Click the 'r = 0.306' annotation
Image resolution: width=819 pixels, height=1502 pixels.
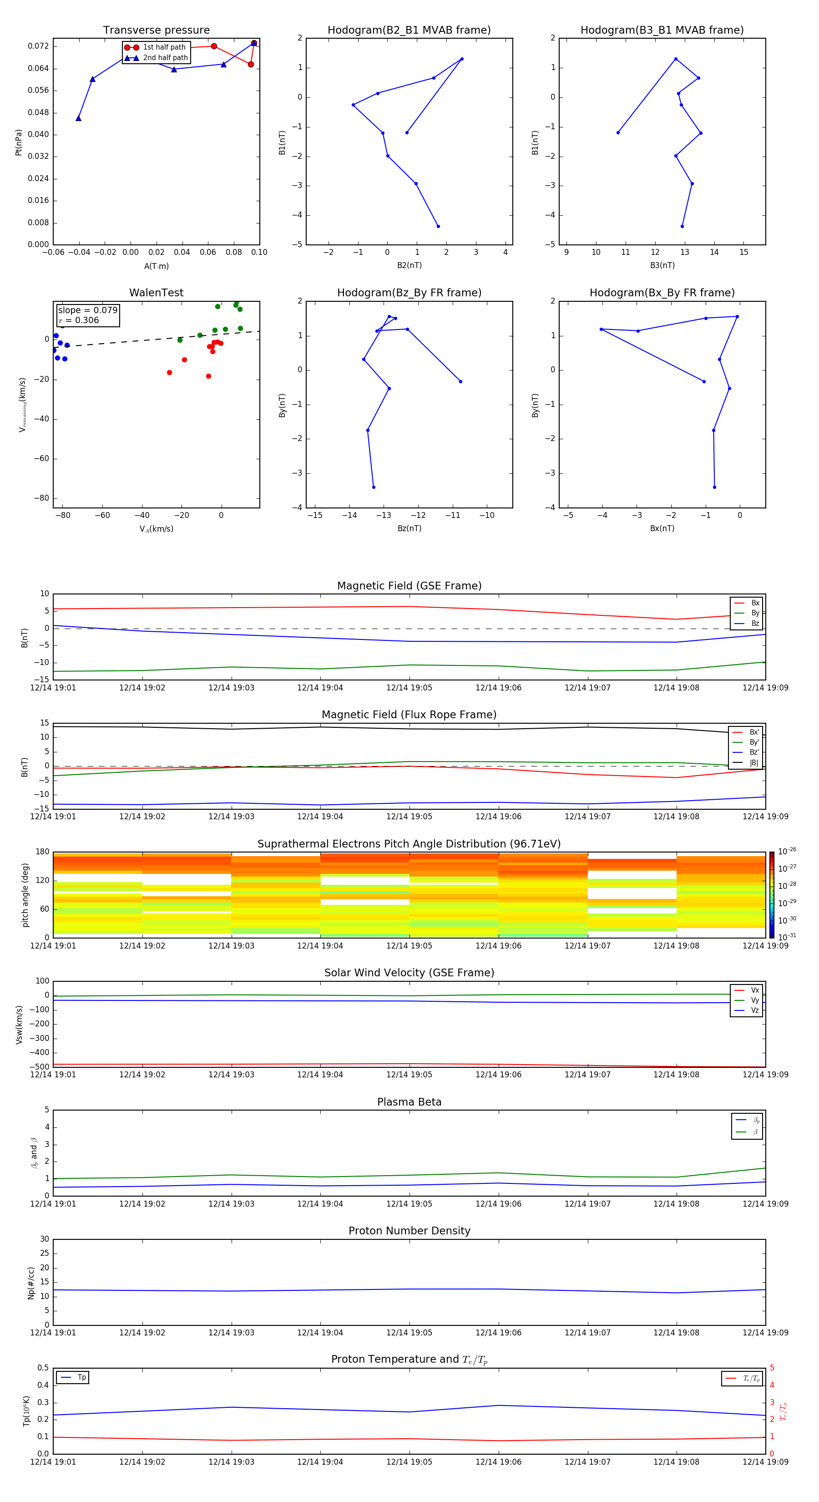click(x=79, y=320)
